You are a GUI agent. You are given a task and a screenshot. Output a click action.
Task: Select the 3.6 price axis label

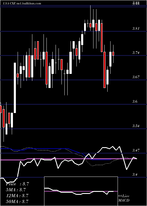pyautogui.click(x=135, y=102)
